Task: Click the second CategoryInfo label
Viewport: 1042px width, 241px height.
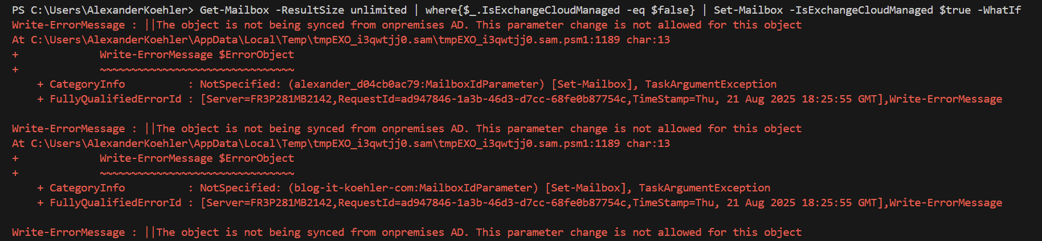Action: 87,188
